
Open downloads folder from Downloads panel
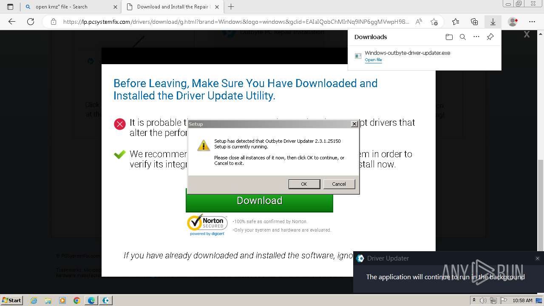pos(449,37)
